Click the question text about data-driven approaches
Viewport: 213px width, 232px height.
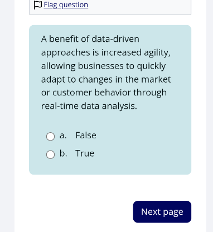point(106,72)
